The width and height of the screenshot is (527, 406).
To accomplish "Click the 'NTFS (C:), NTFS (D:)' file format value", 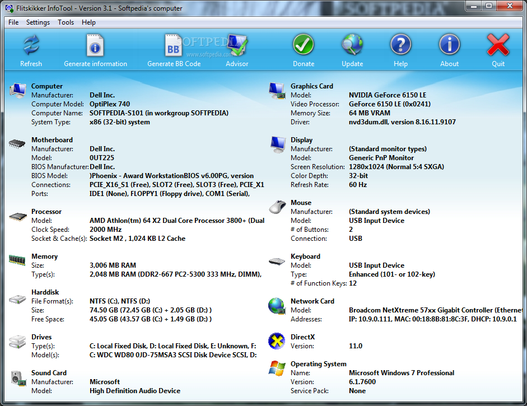I will (120, 301).
